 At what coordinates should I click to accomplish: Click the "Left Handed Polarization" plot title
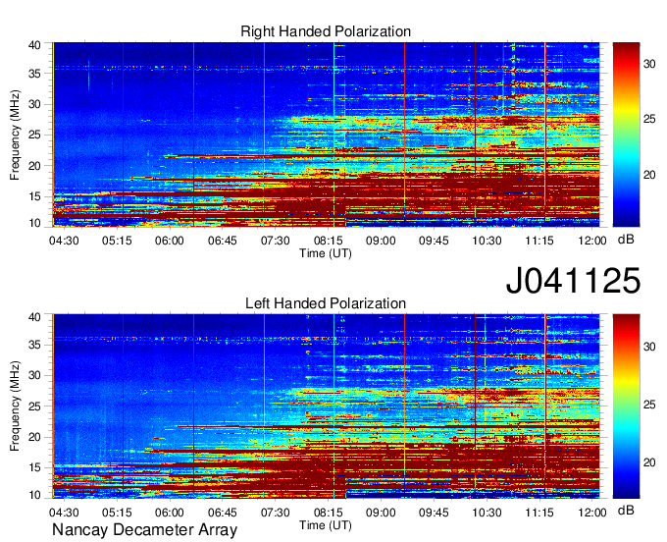coord(326,303)
